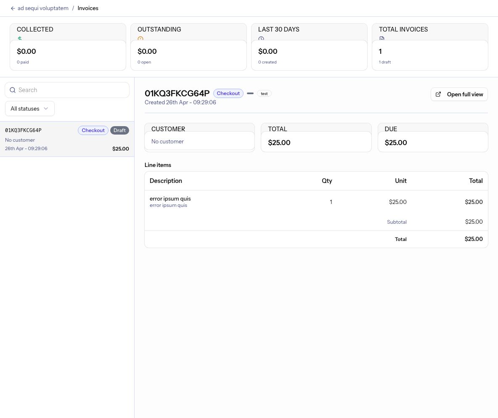The height and width of the screenshot is (418, 498).
Task: Click the bold footer total $25.00
Action: pos(474,239)
